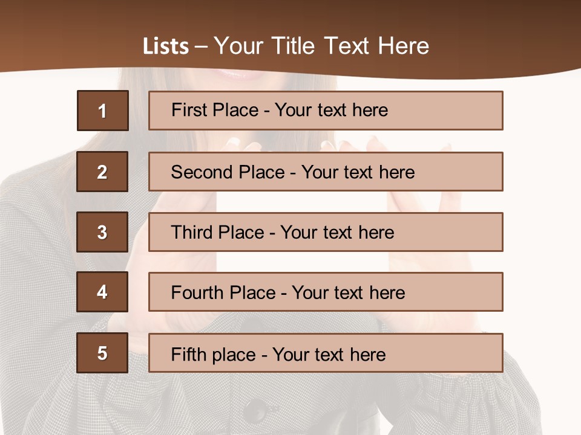Screen dimensions: 581x435
Task: Select the number 3 square
Action: [x=102, y=232]
